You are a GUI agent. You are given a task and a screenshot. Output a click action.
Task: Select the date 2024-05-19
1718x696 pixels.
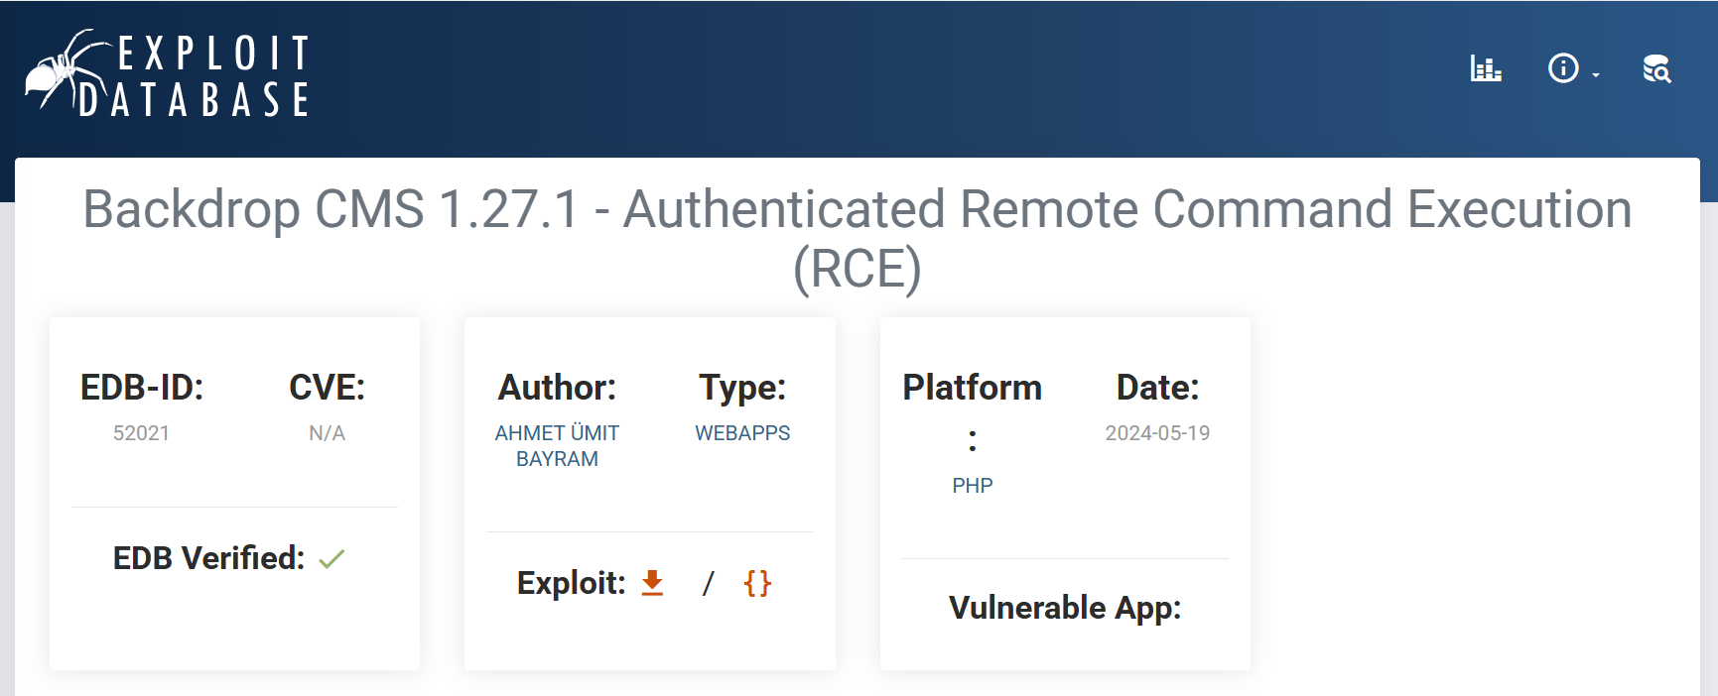[1157, 433]
